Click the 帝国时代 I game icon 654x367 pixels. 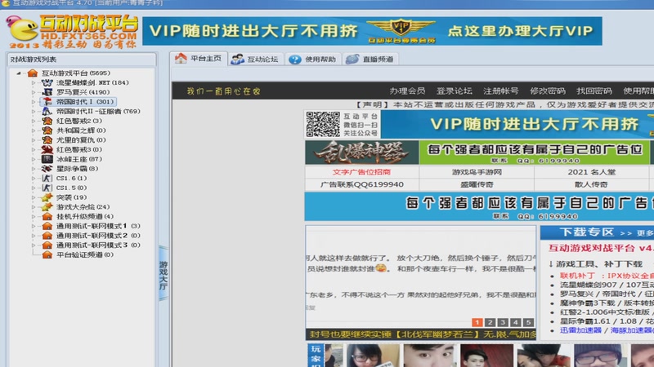(47, 101)
